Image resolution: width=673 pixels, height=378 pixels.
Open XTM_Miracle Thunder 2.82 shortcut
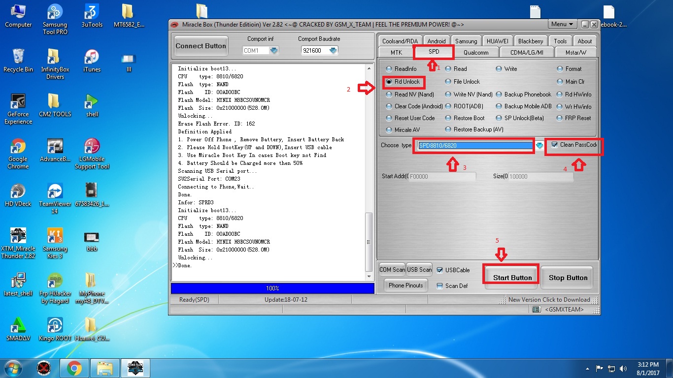pyautogui.click(x=18, y=243)
